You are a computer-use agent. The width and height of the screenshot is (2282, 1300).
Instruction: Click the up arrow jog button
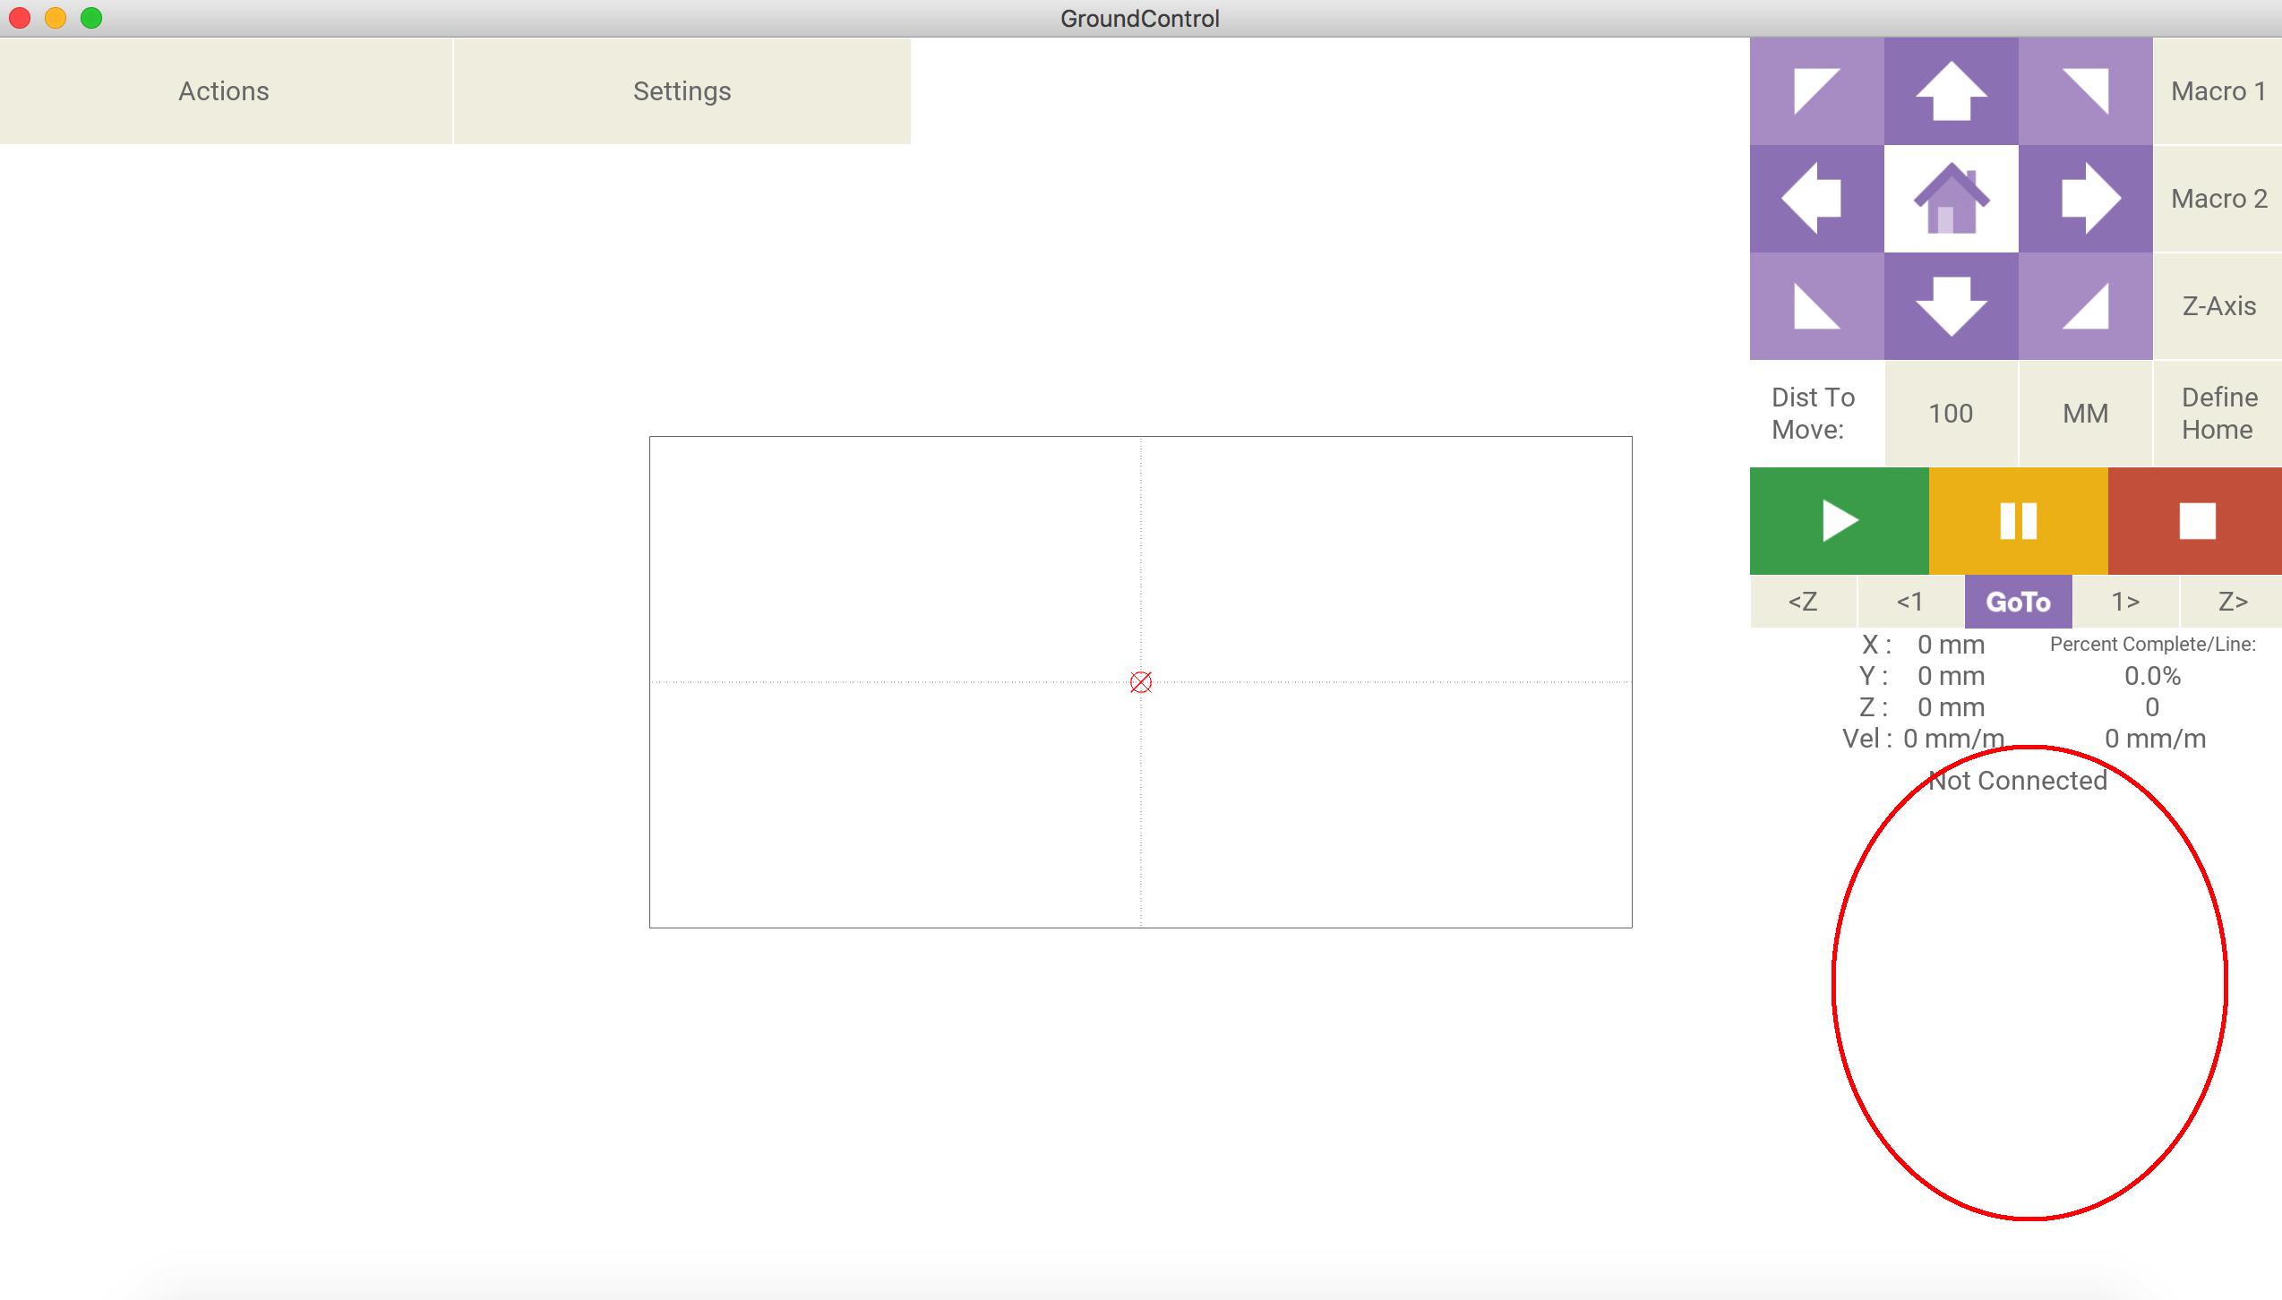(x=1951, y=90)
